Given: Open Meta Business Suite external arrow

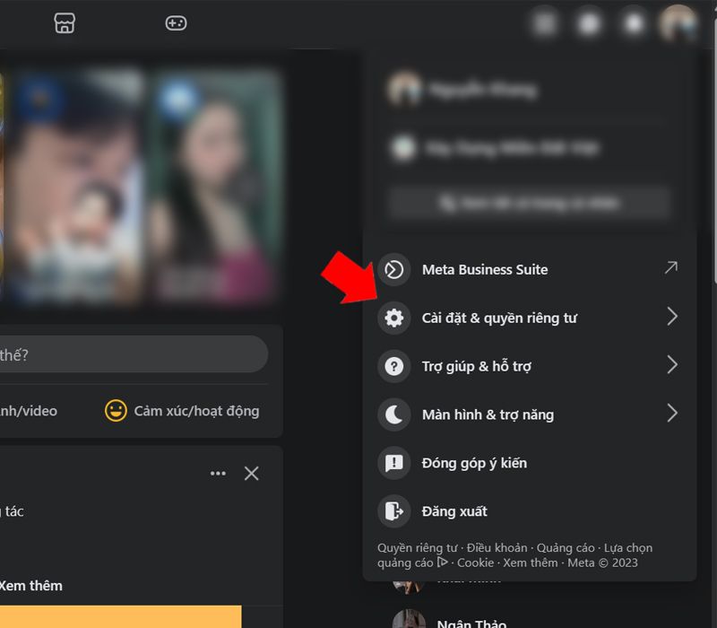Looking at the screenshot, I should coord(670,268).
